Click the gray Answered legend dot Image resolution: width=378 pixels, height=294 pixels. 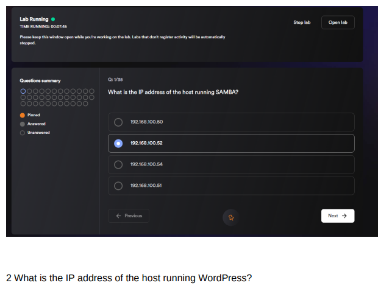(x=23, y=124)
